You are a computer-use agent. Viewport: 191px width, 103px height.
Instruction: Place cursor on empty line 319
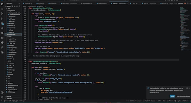104,60
